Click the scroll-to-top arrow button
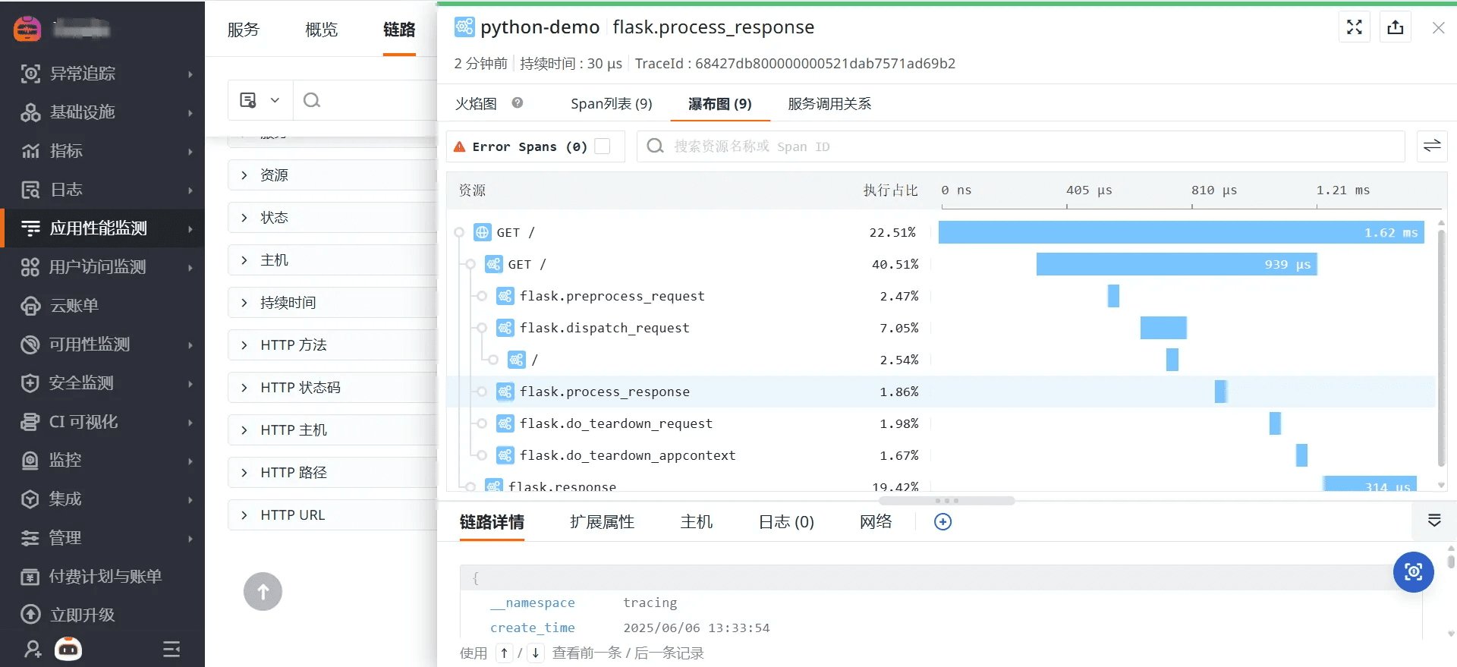 [263, 592]
